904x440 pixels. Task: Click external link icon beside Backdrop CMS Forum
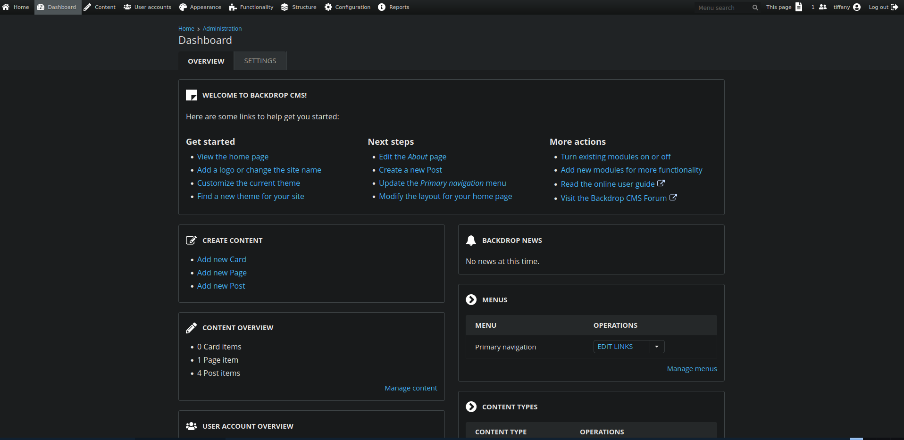click(673, 197)
